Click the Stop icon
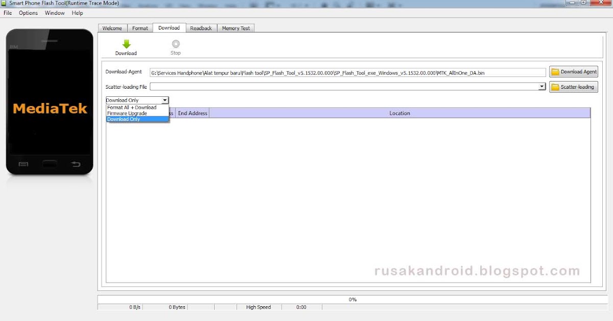 tap(175, 44)
